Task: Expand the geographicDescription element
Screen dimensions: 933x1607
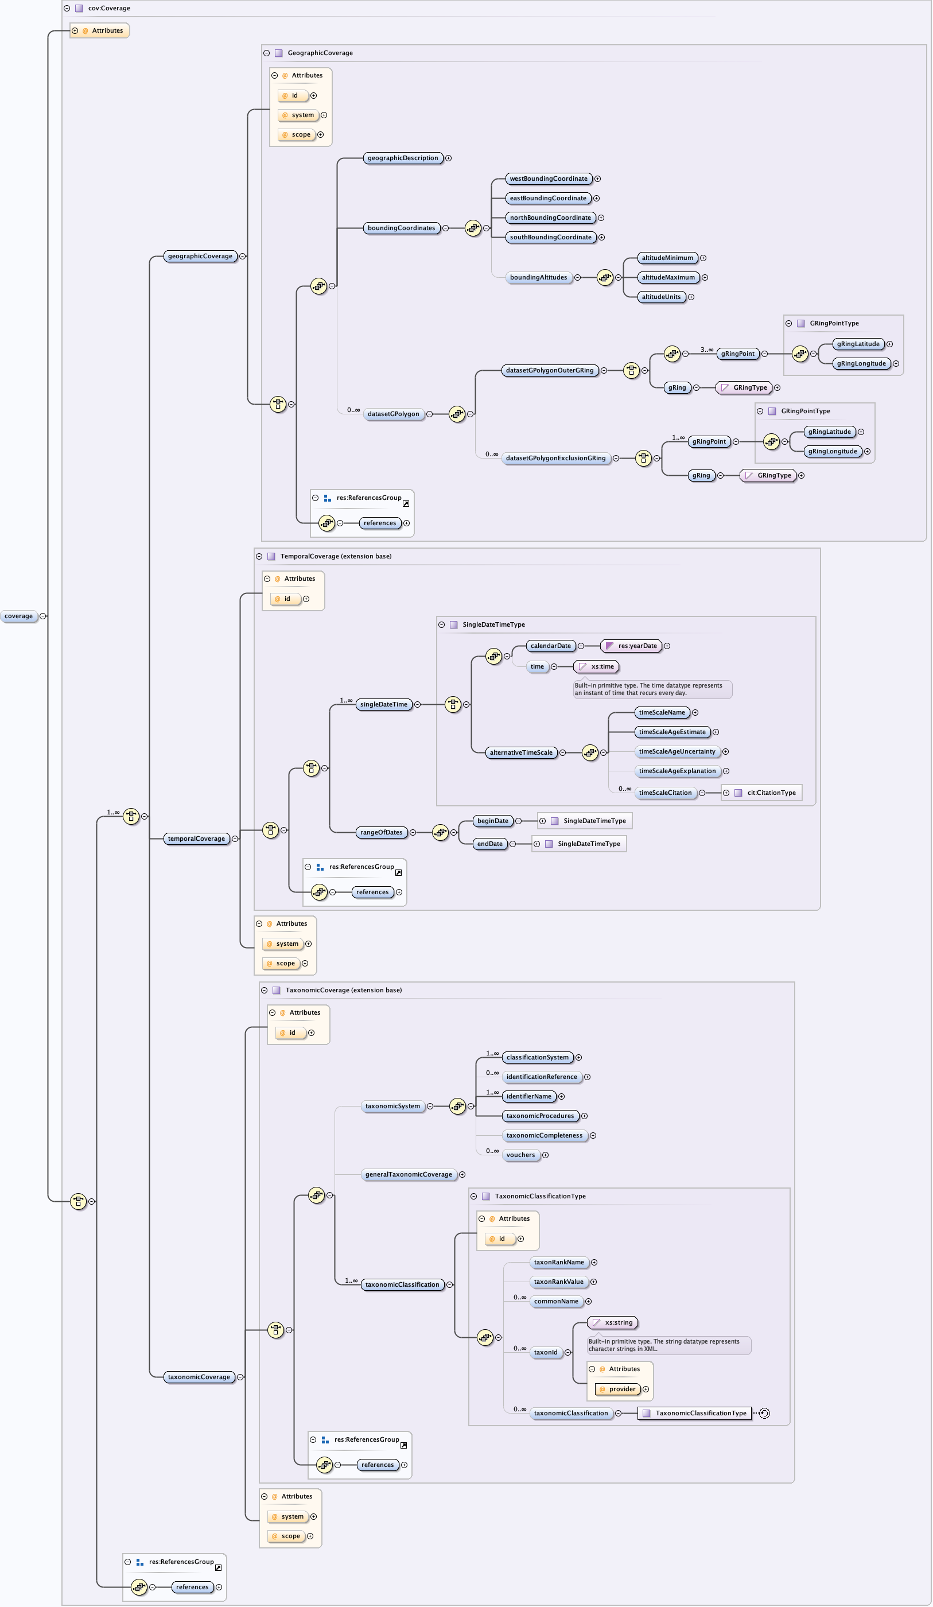Action: coord(448,158)
